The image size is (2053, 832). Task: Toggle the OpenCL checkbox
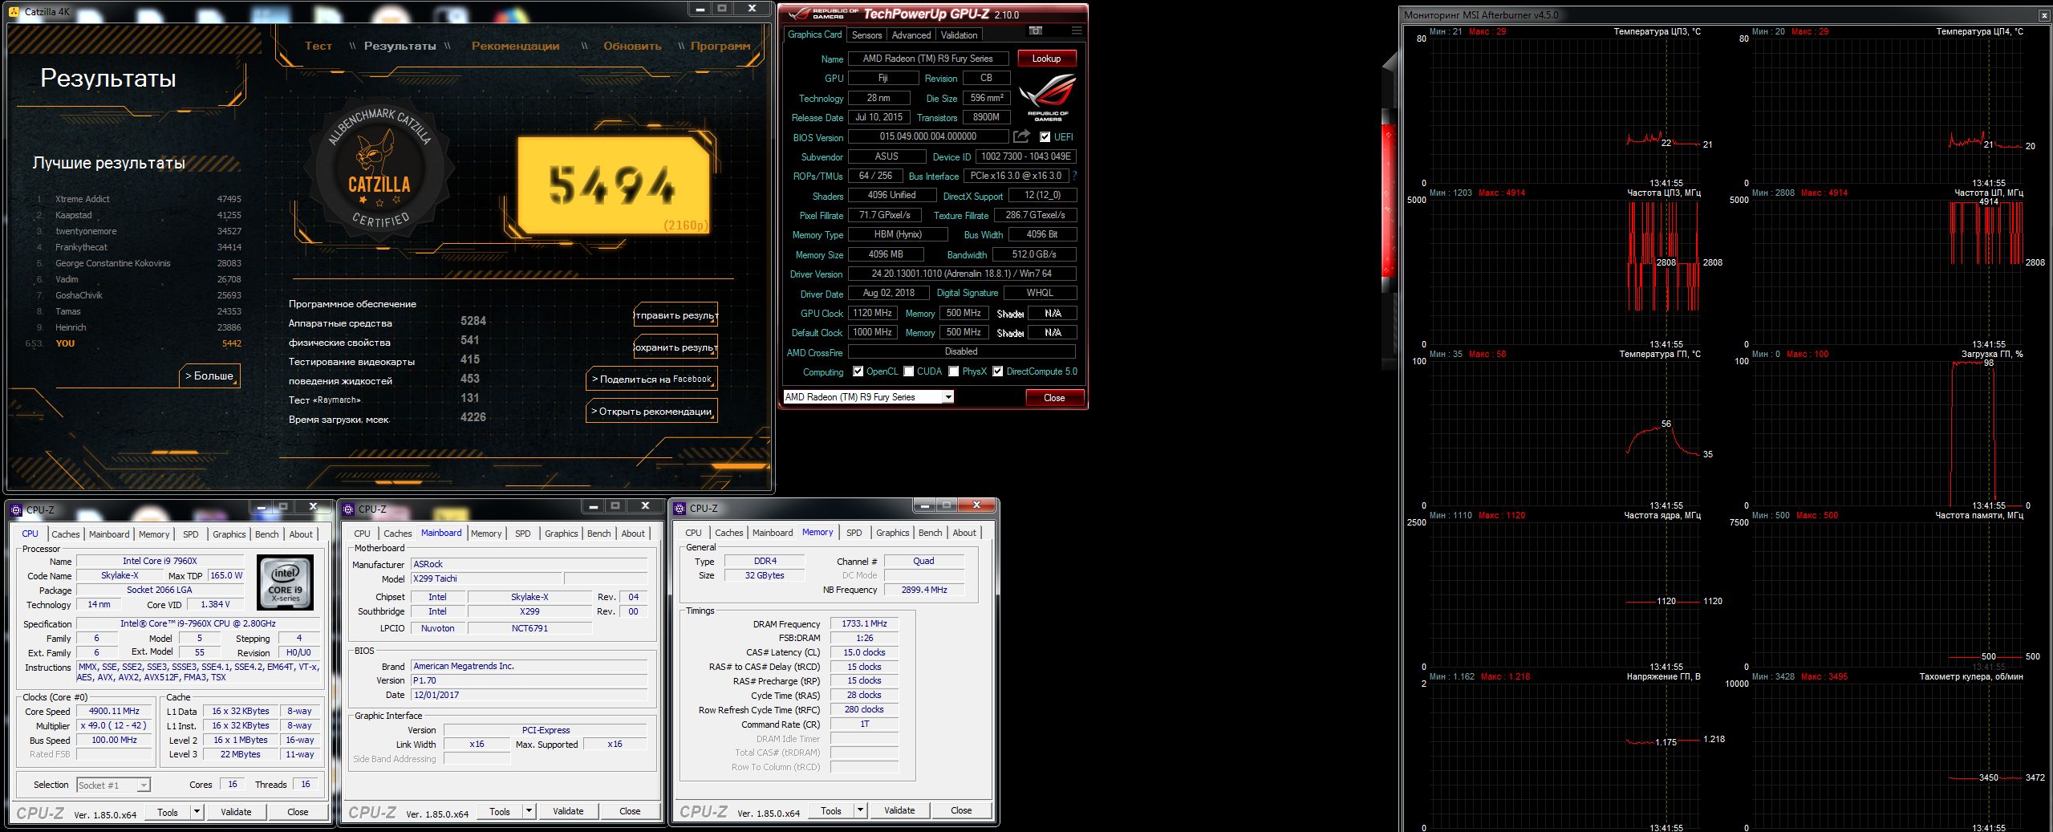click(x=858, y=371)
